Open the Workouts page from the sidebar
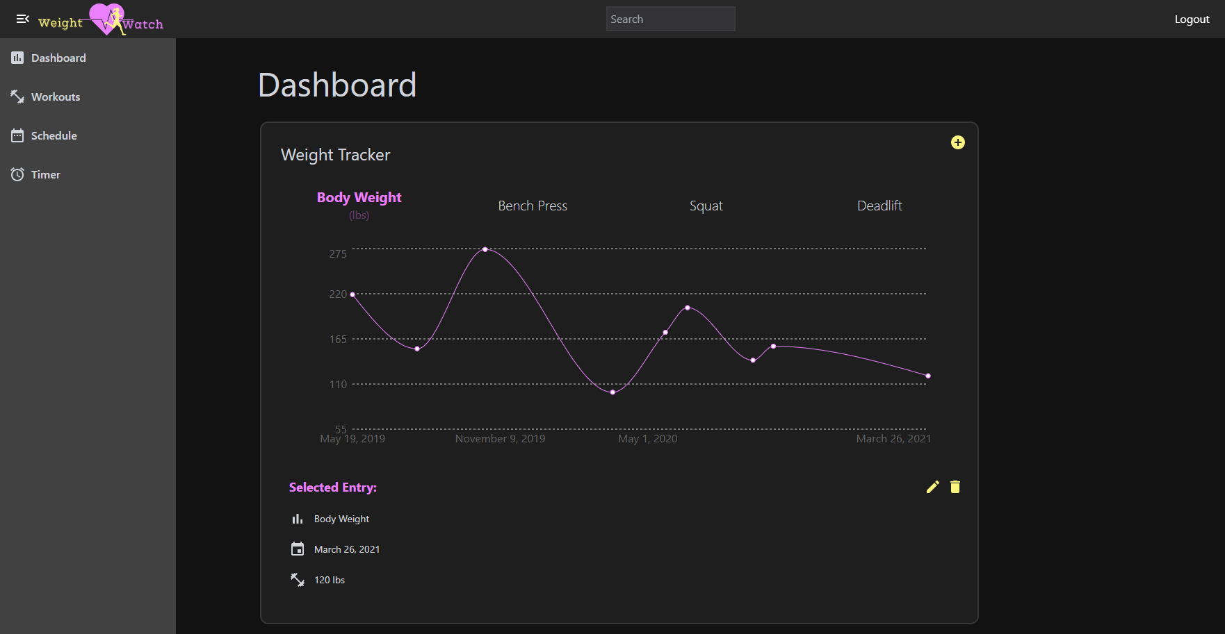The width and height of the screenshot is (1225, 634). (56, 97)
